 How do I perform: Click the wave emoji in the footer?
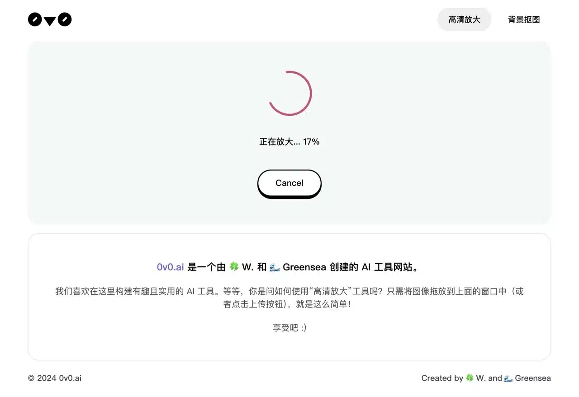click(x=508, y=378)
